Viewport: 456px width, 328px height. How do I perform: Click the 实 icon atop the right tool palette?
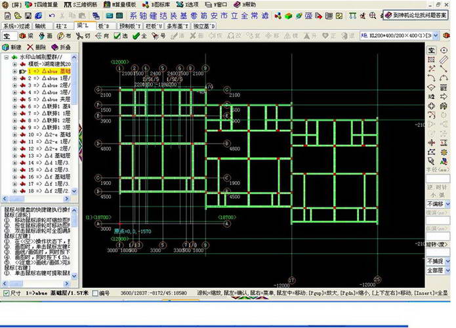(x=431, y=50)
